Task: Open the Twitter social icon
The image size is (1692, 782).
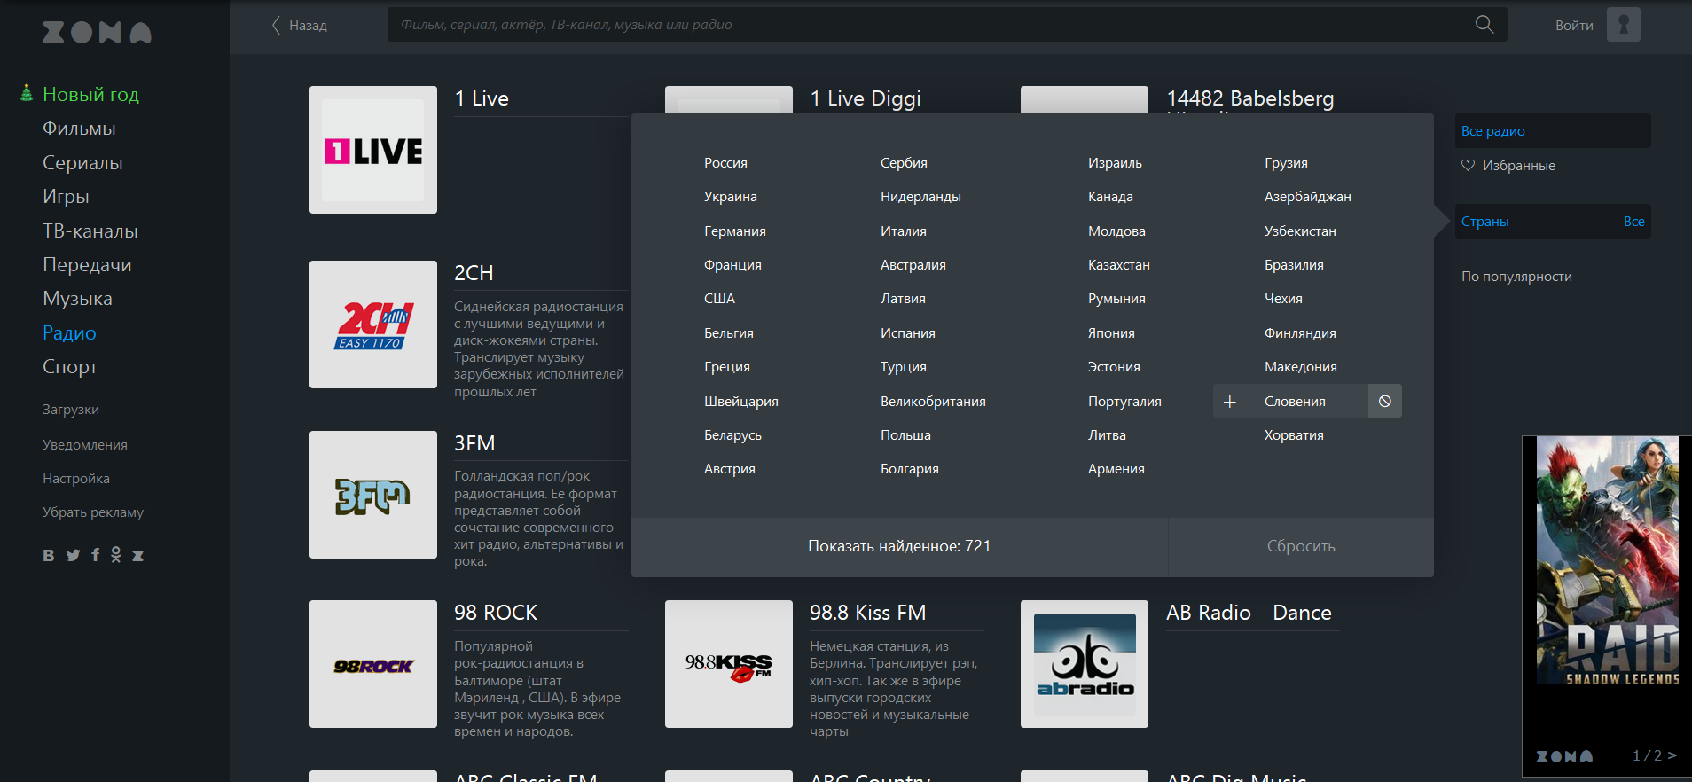Action: [x=73, y=555]
